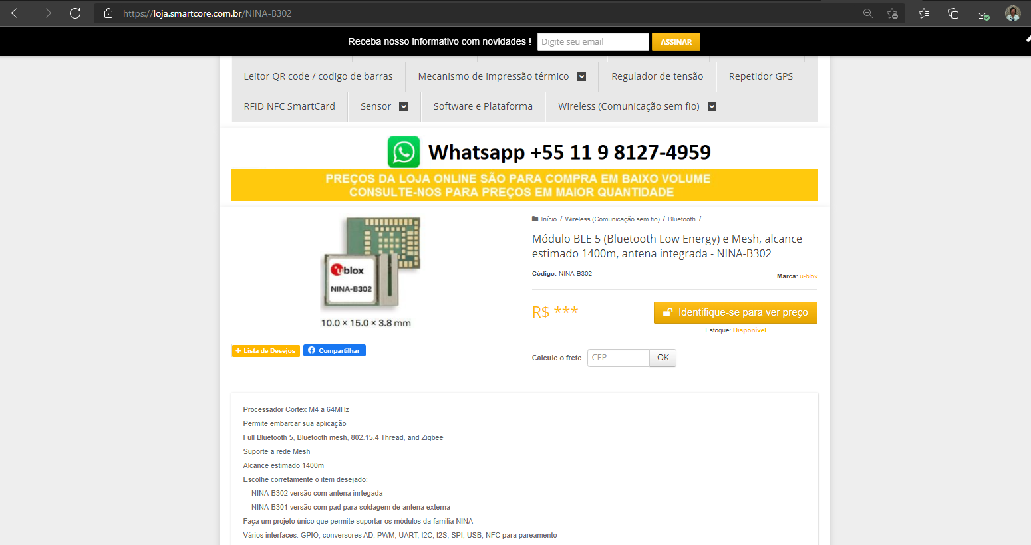Reload the page with the refresh icon
The image size is (1031, 545).
(x=75, y=13)
